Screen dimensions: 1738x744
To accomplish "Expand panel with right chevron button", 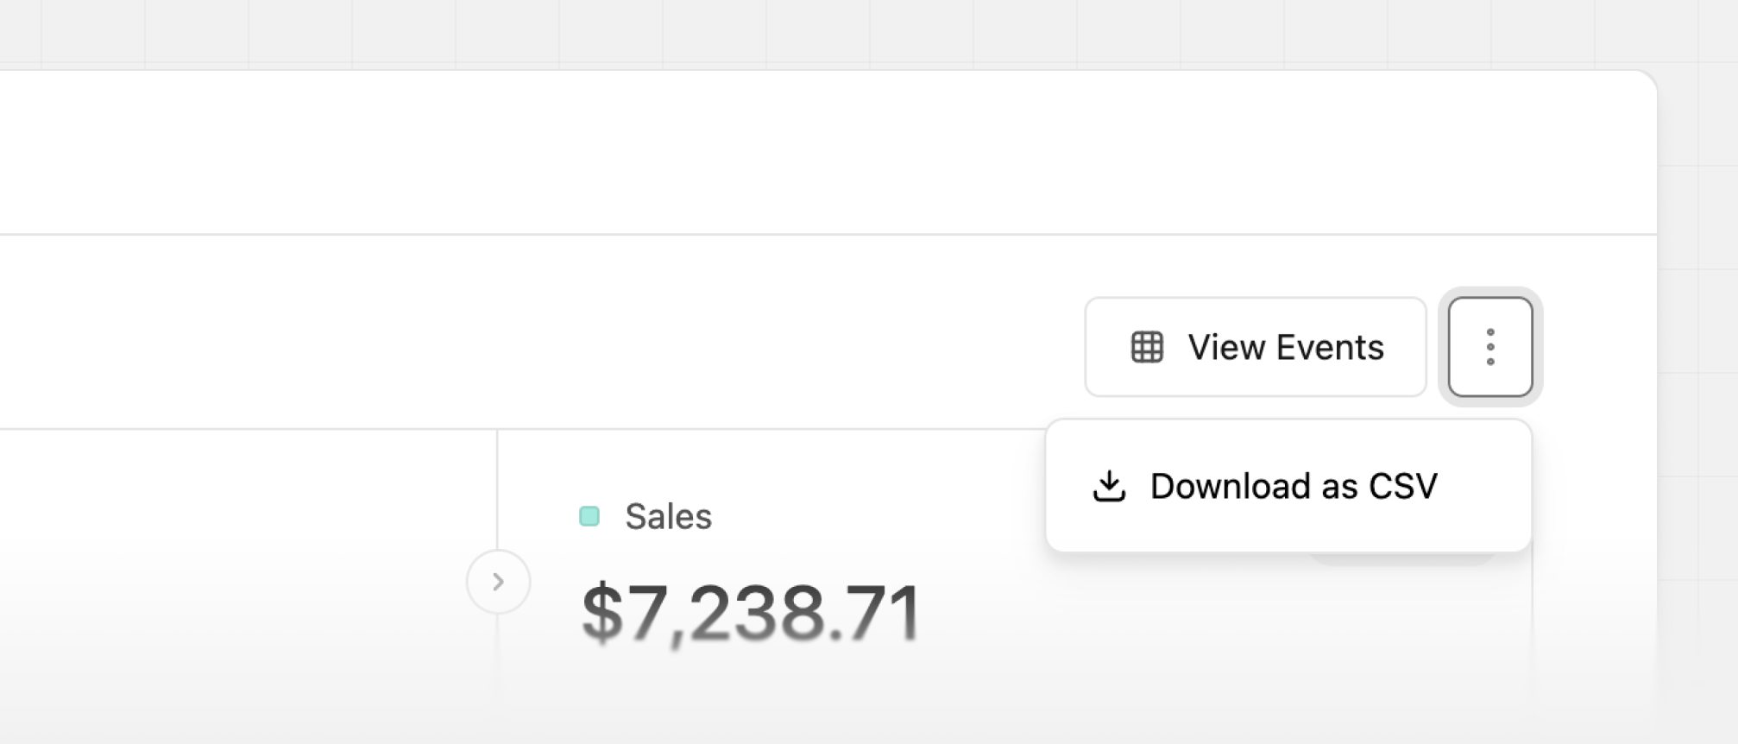I will [498, 582].
